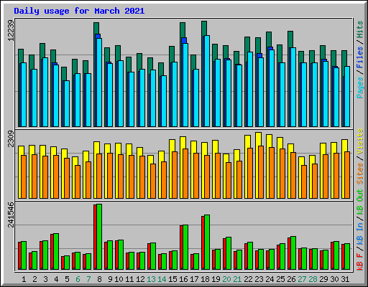Click the dark green hits bar for day 16
The height and width of the screenshot is (287, 368).
[x=183, y=30]
